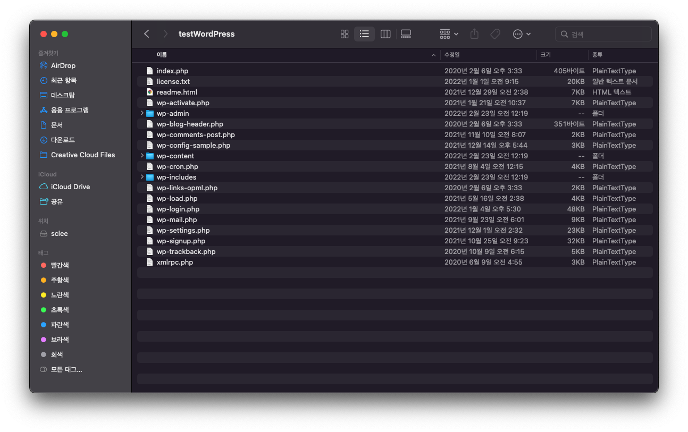Switch to icon grid view
688x432 pixels.
pyautogui.click(x=345, y=34)
